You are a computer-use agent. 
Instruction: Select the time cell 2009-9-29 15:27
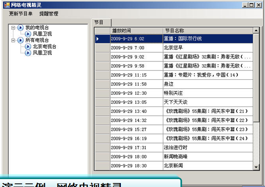pyautogui.click(x=137, y=130)
